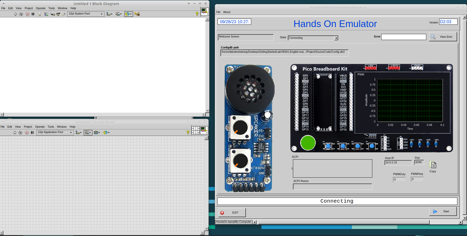Click the LED1 indicator on breadboard
The width and height of the screenshot is (467, 236).
(412, 144)
